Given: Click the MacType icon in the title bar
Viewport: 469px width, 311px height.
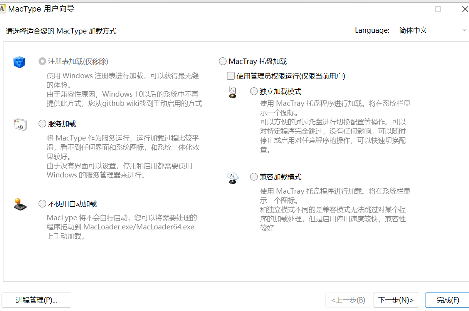Looking at the screenshot, I should click(3, 8).
